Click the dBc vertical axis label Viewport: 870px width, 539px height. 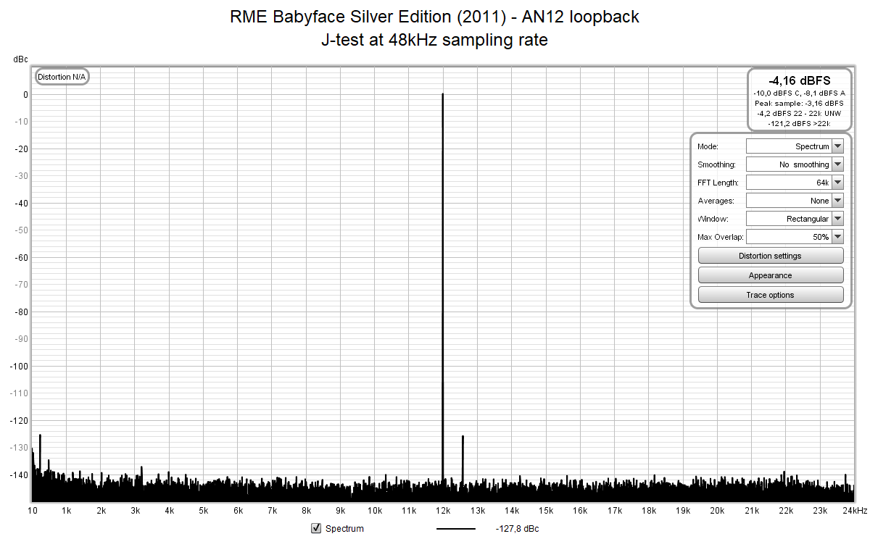pos(20,60)
